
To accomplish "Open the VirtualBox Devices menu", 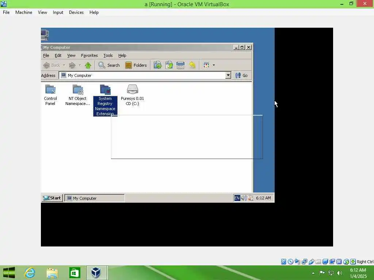I will pos(76,12).
